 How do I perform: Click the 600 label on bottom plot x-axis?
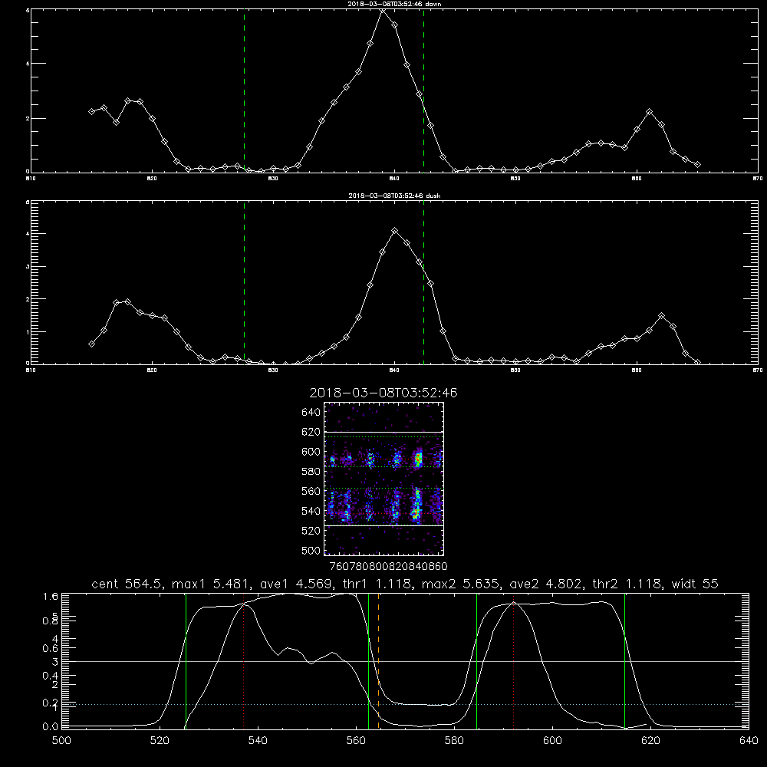click(x=553, y=741)
